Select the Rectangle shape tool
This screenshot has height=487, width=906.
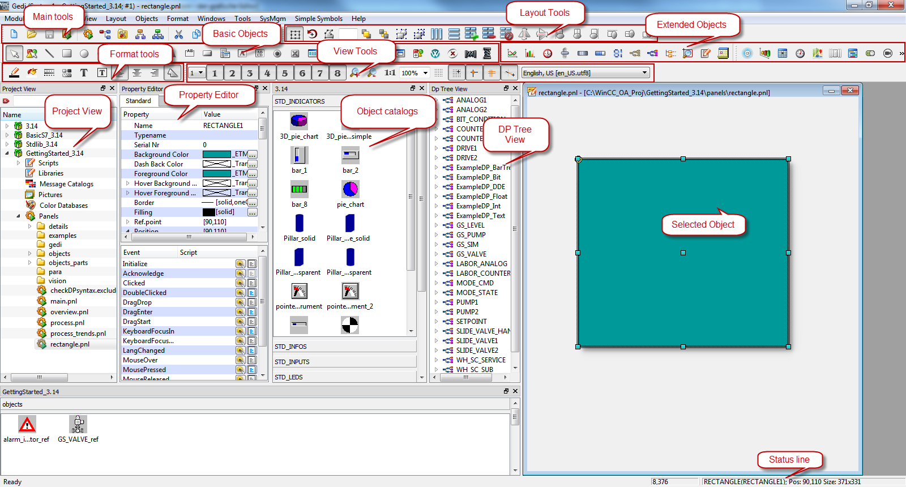pos(67,53)
